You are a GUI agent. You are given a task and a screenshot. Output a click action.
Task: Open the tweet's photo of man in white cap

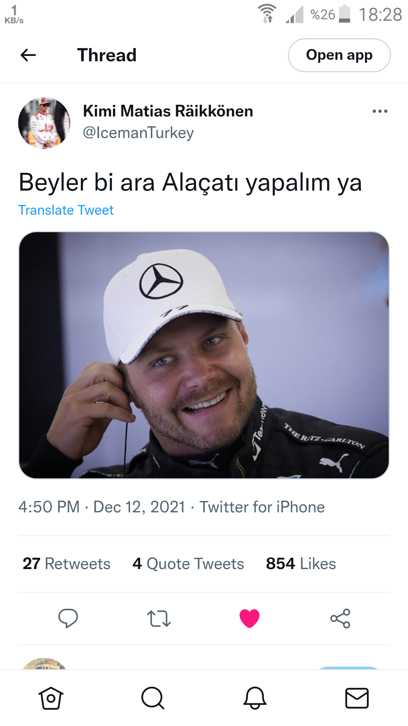tap(204, 355)
